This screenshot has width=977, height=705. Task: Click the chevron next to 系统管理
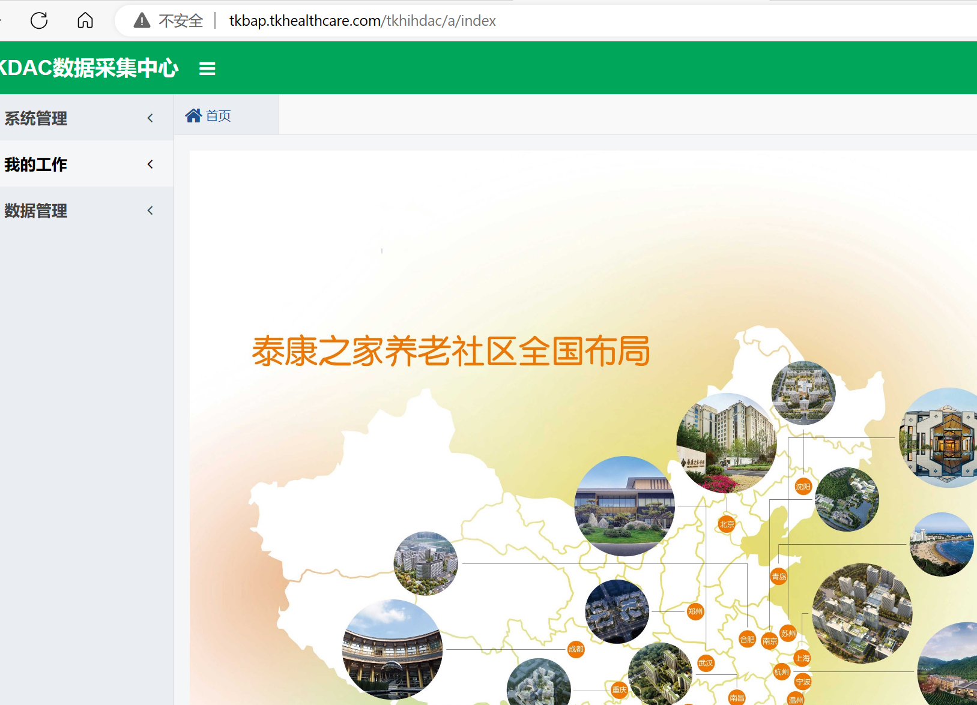pos(150,118)
